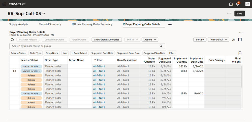The width and height of the screenshot is (252, 122).
Task: Open AI-F-Nut1 link in first row
Action: [99, 66]
